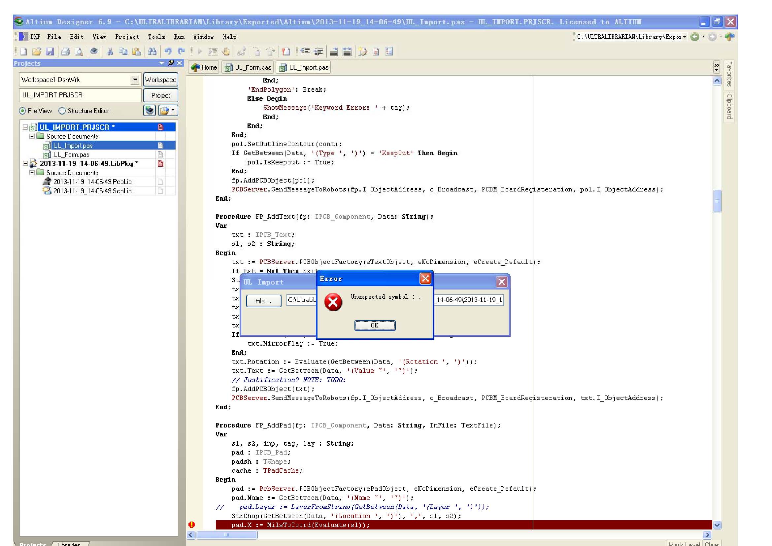772x546 pixels.
Task: Click the Open document folder icon
Action: click(37, 51)
